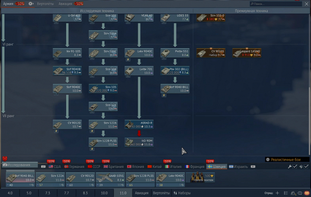Image resolution: width=311 pixels, height=197 pixels.
Task: Select the VEAK 40 vehicle card
Action: pyautogui.click(x=139, y=18)
